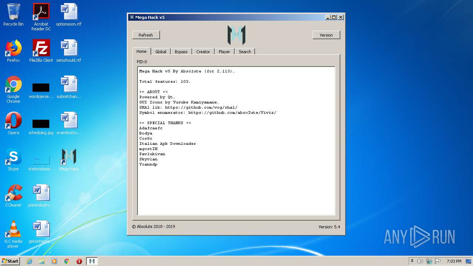Click the Chrome icon in the taskbar
Image resolution: width=473 pixels, height=266 pixels.
[67, 261]
